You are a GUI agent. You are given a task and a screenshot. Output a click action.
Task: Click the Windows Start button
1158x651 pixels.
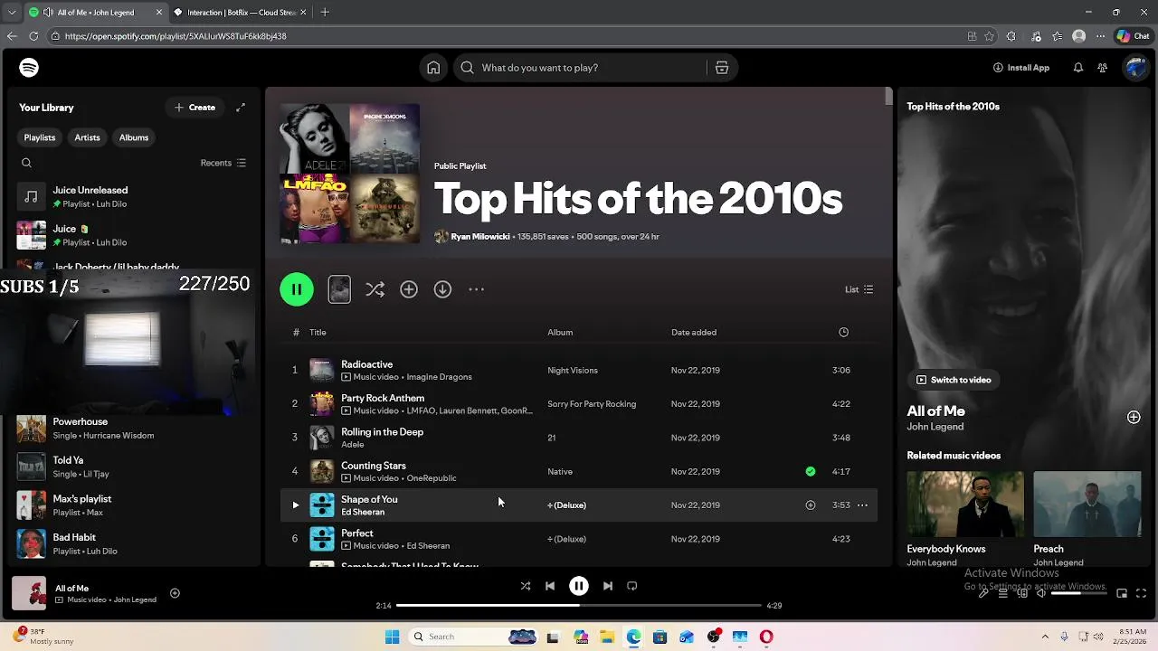pyautogui.click(x=392, y=637)
